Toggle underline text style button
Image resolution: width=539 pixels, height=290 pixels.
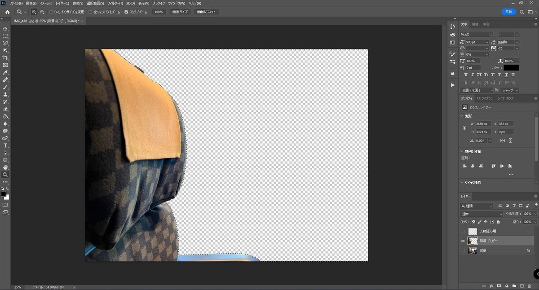507,75
